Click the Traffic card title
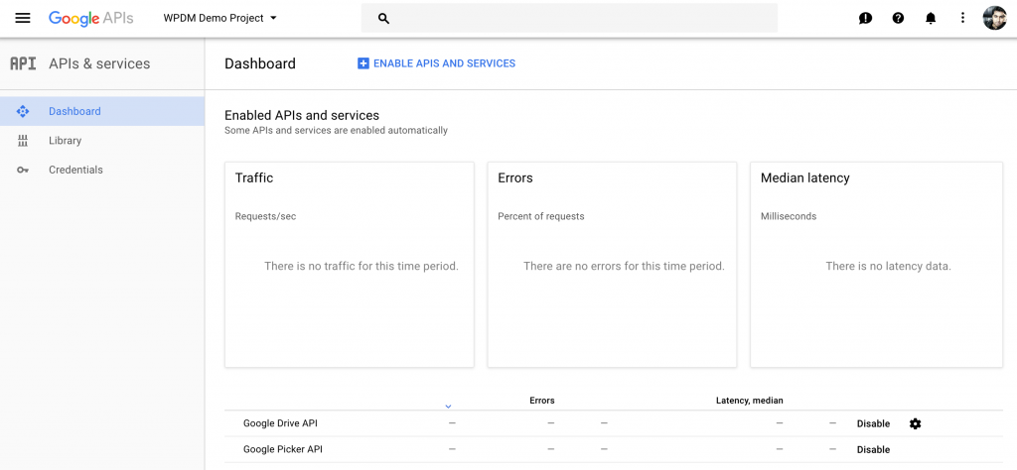This screenshot has width=1017, height=470. point(254,178)
